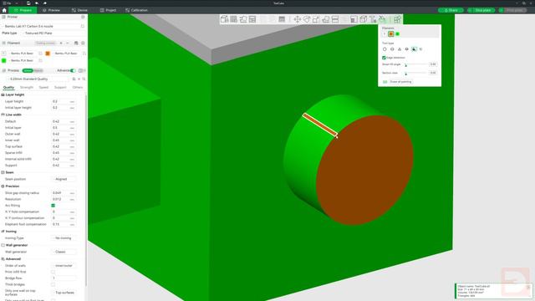Image resolution: width=535 pixels, height=301 pixels.
Task: Switch to the Calibration tab
Action: [136, 10]
